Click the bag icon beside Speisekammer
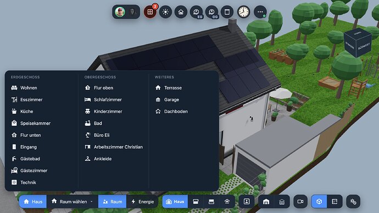The width and height of the screenshot is (379, 213). coord(14,123)
